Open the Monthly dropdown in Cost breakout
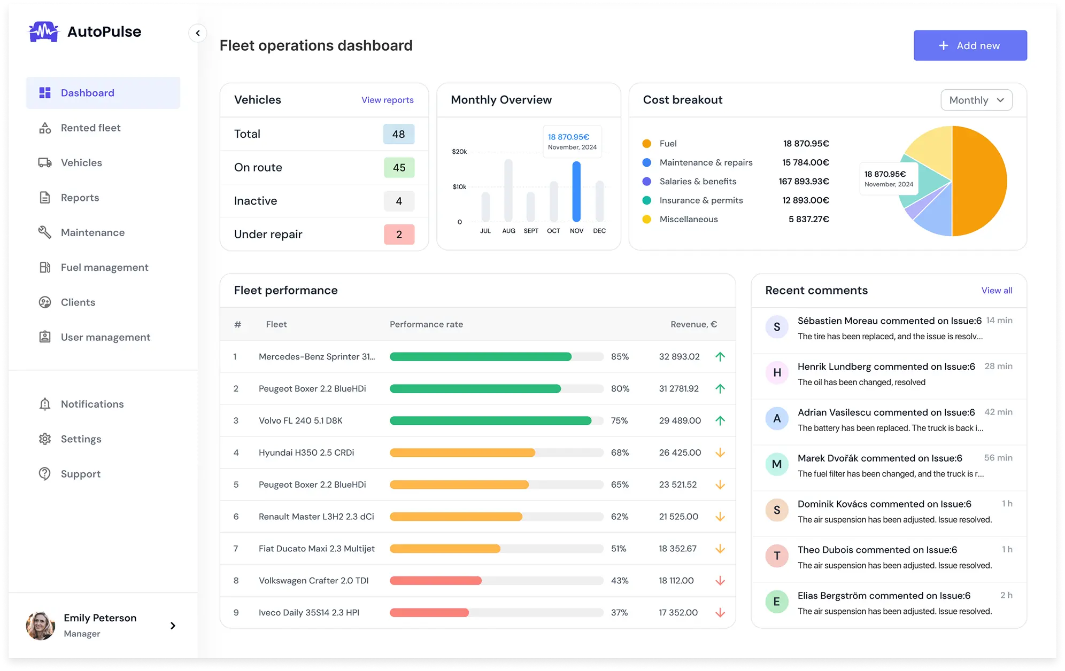Viewport: 1065px width, 671px height. coord(976,100)
